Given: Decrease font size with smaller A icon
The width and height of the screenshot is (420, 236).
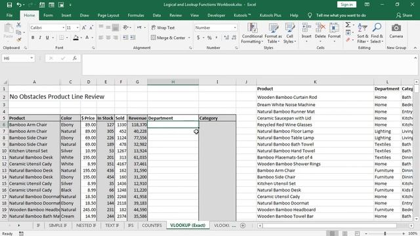Looking at the screenshot, I should 91,28.
